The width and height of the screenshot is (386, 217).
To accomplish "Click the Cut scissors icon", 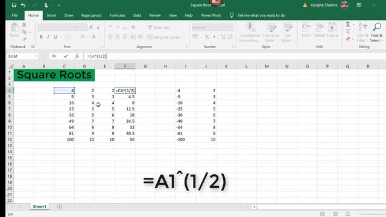I will 24,25.
